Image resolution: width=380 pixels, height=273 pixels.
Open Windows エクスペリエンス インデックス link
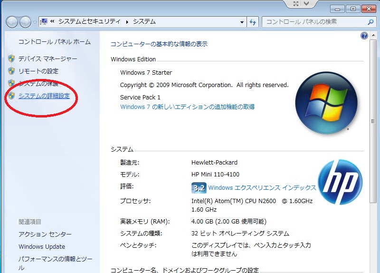pos(262,187)
